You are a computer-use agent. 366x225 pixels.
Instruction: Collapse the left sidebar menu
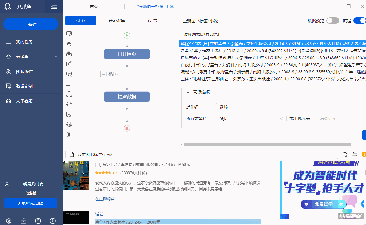54,6
